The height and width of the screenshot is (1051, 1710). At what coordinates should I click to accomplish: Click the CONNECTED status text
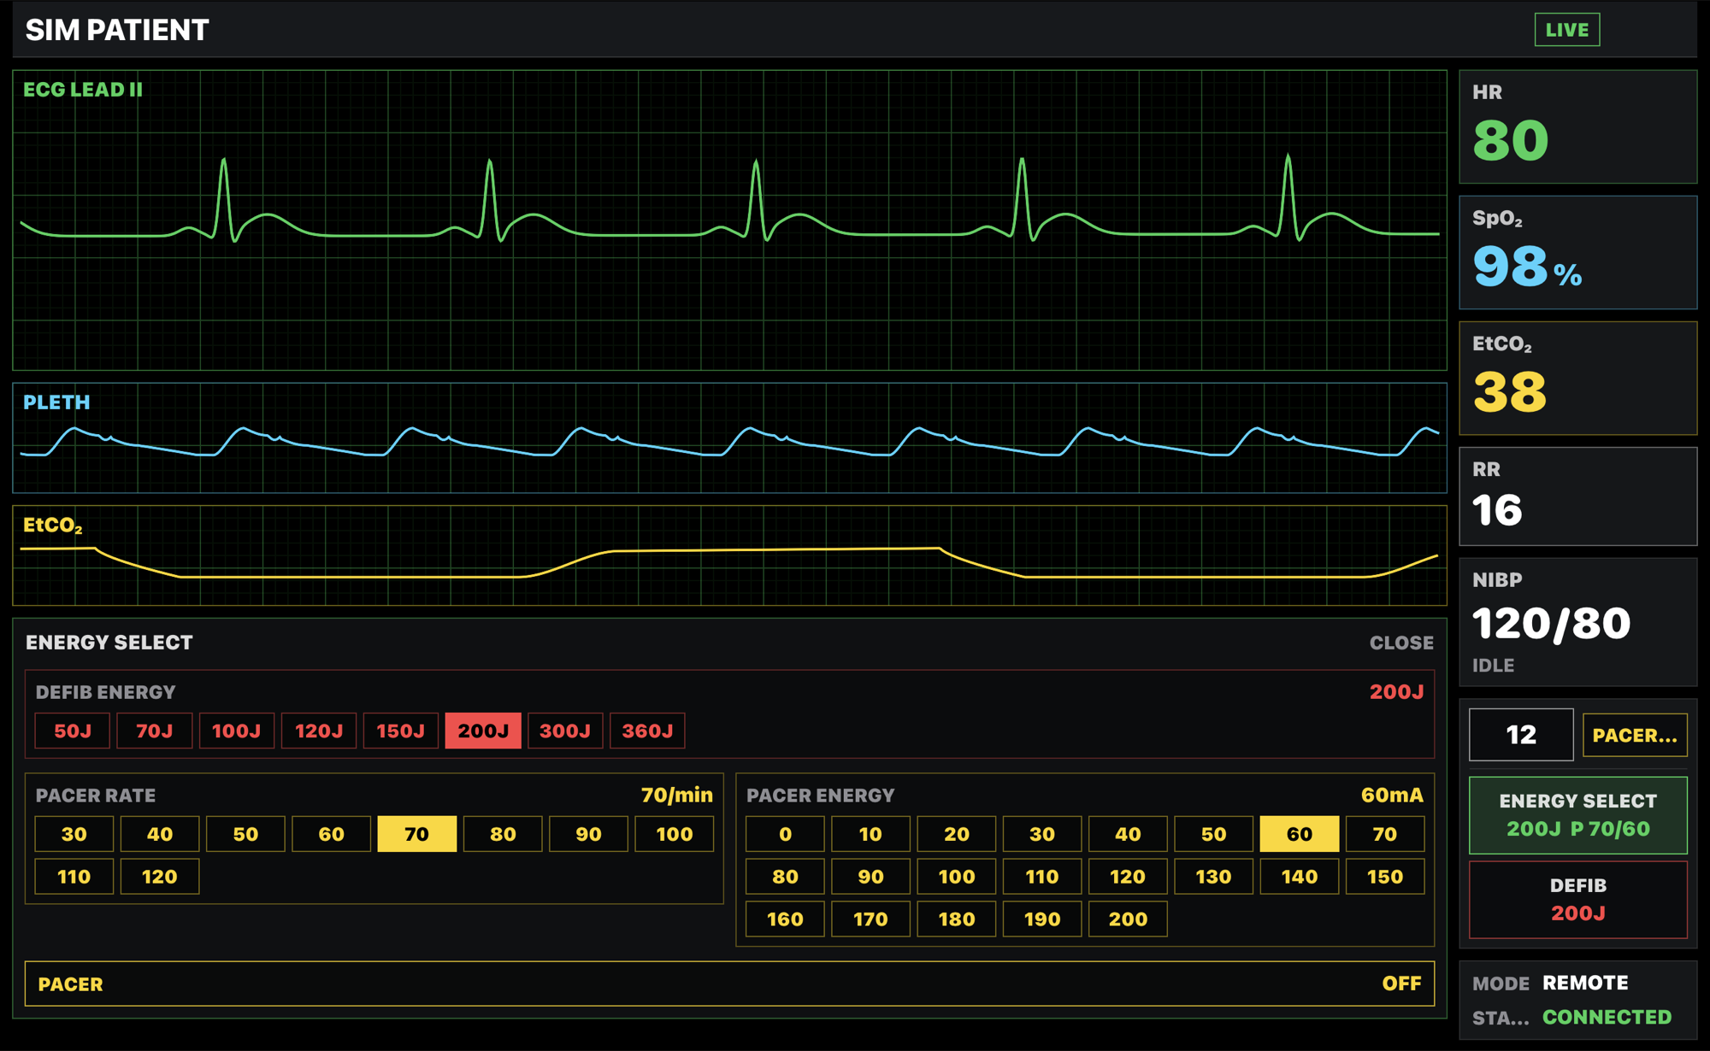point(1607,1017)
